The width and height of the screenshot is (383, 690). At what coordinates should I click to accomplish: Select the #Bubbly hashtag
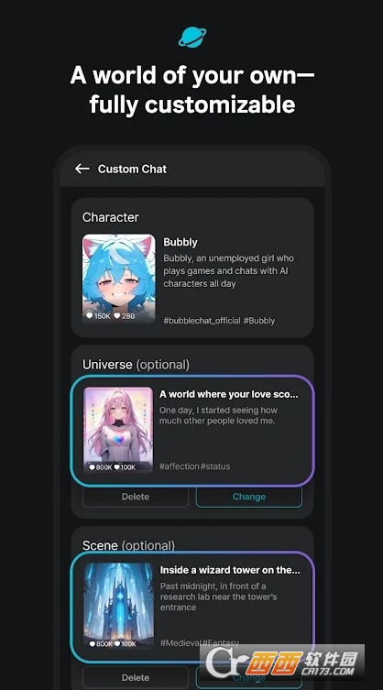pos(259,321)
